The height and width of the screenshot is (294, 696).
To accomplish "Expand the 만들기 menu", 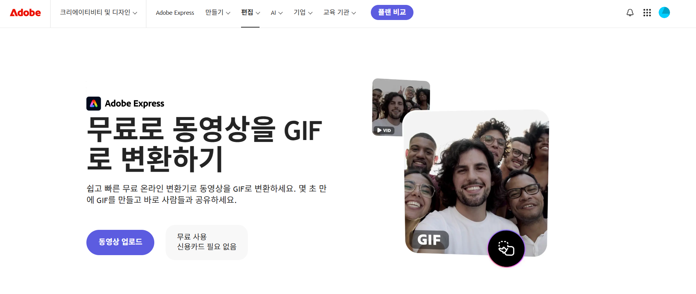I will click(218, 13).
